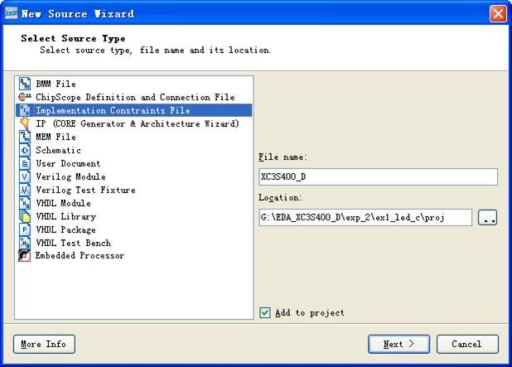
Task: Click the VHDL Library icon
Action: pyautogui.click(x=24, y=216)
